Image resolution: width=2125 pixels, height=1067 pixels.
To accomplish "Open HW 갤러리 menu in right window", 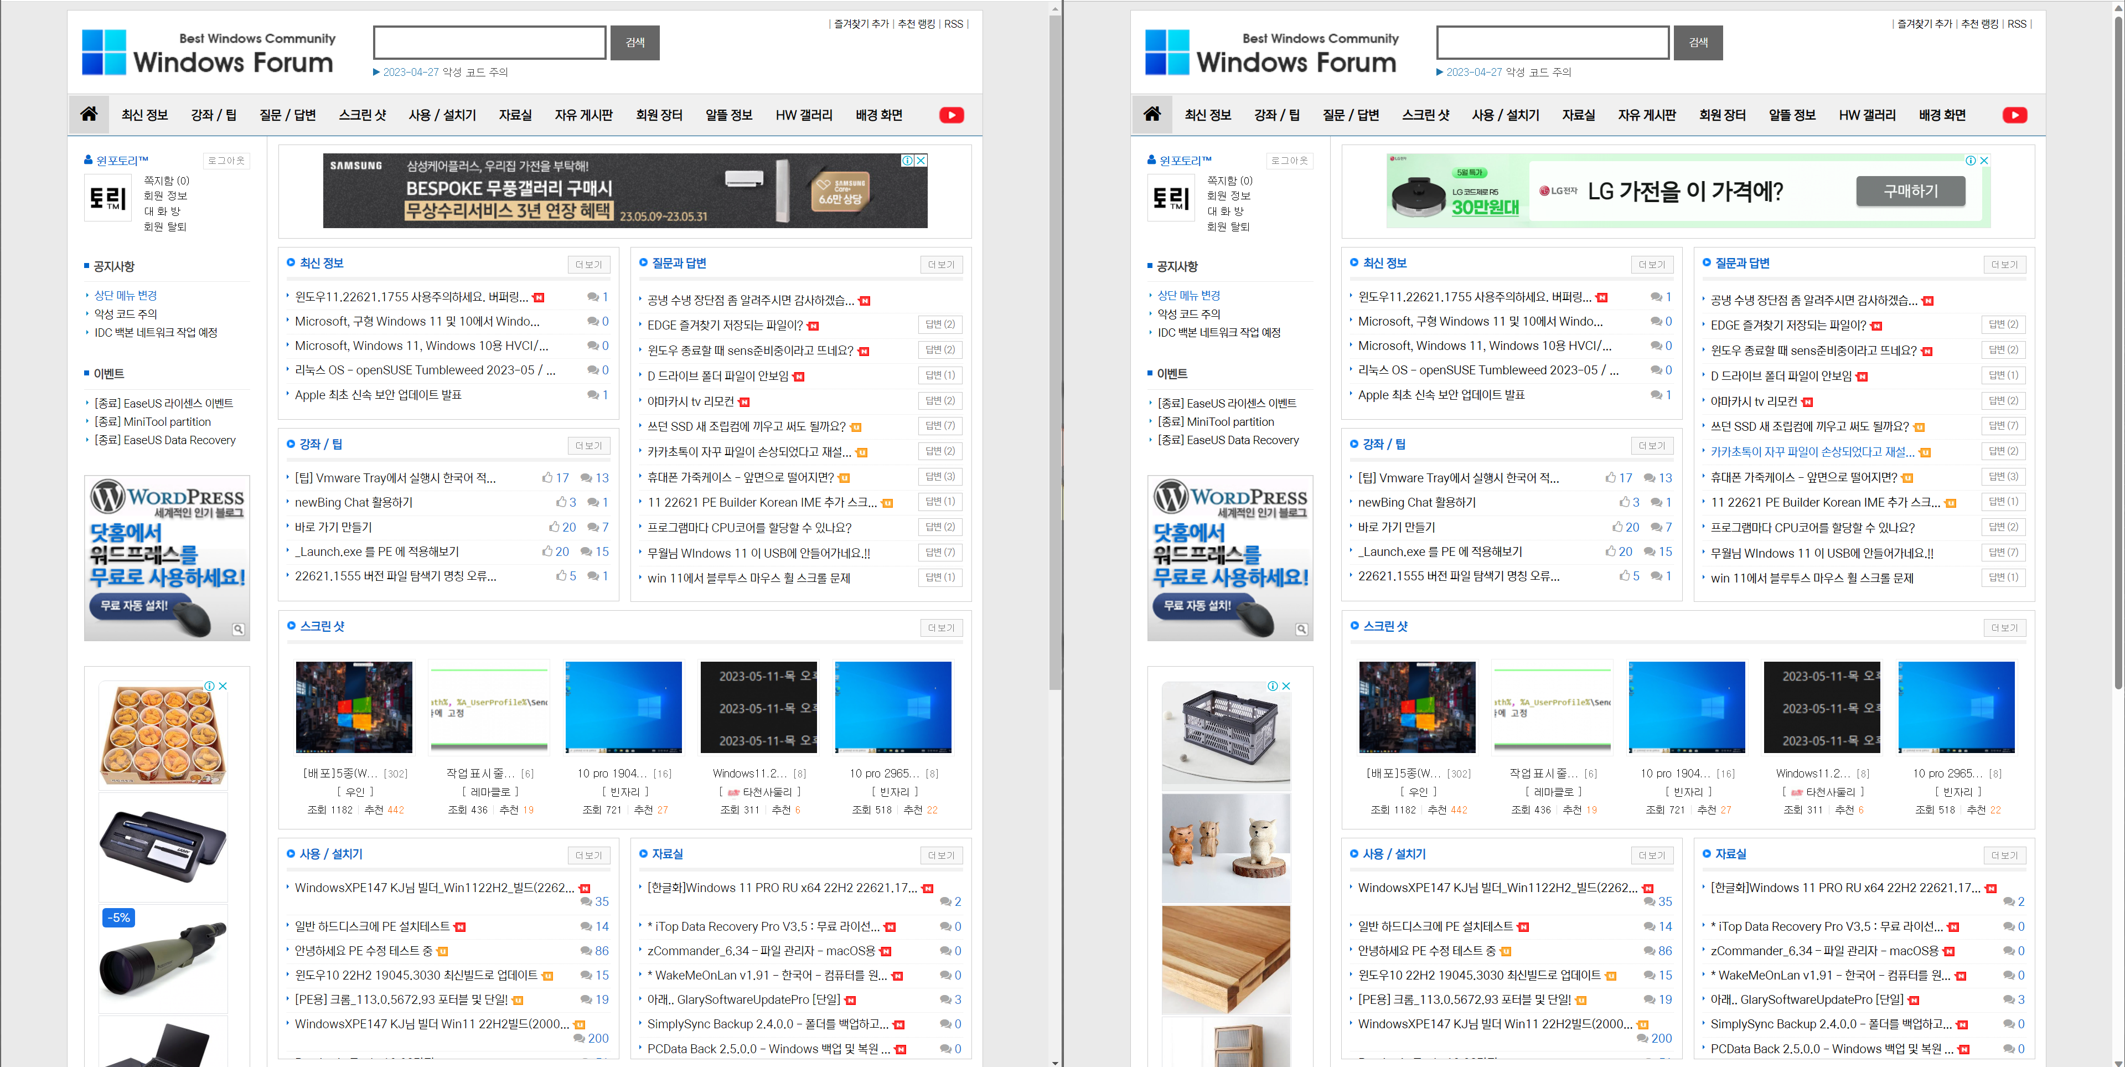I will coord(1868,116).
